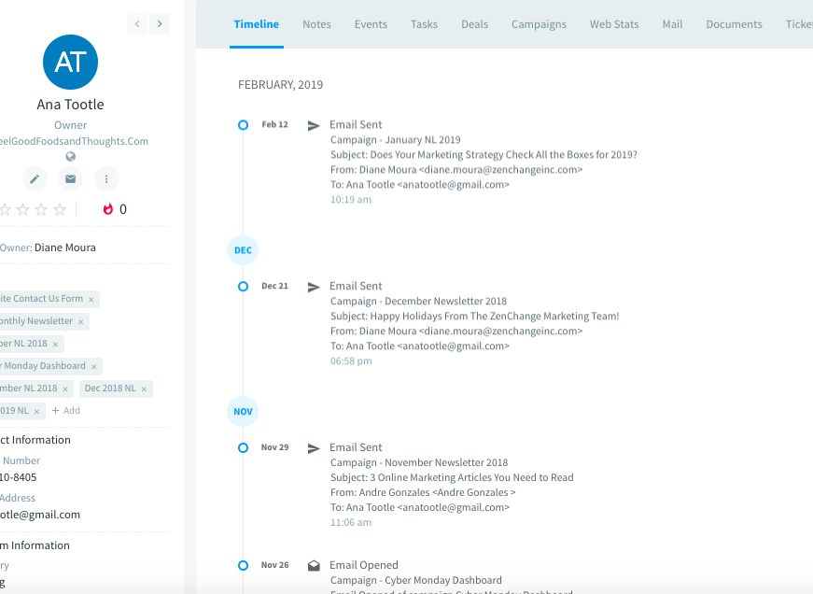
Task: Click the Dec 21 timeline marker circle
Action: [x=243, y=287]
